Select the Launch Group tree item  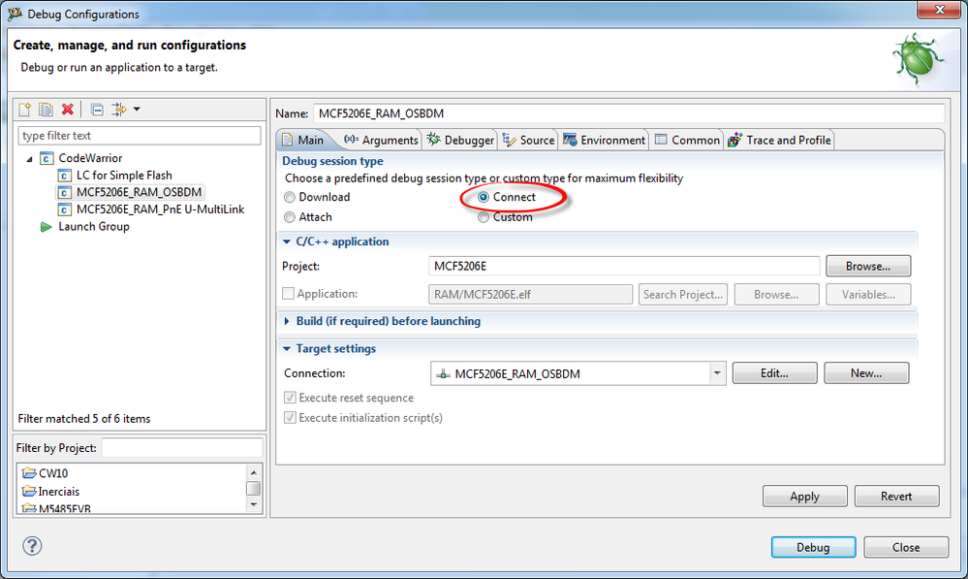[x=93, y=227]
